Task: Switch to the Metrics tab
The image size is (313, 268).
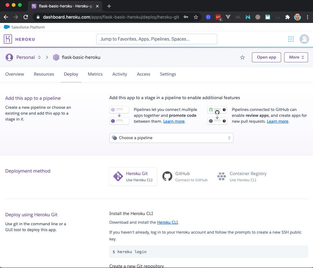Action: [x=95, y=74]
